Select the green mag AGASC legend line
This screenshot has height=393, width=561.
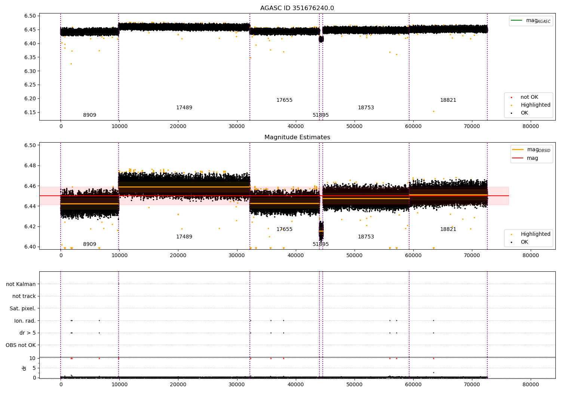pos(517,21)
